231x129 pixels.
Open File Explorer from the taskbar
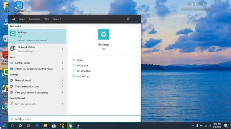point(45,126)
